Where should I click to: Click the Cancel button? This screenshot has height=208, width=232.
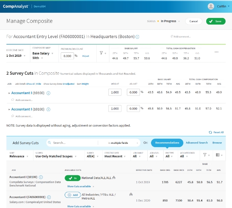pos(194,21)
